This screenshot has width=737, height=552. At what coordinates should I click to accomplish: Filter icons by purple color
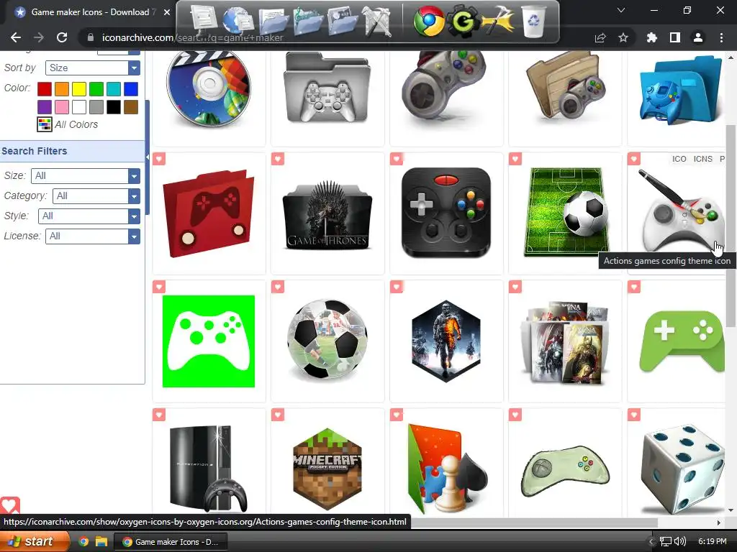click(45, 107)
